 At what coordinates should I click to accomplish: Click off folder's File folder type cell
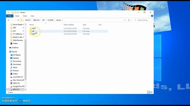(x=86, y=31)
